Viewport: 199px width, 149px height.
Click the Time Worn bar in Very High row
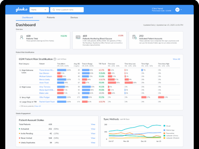coord(62,97)
